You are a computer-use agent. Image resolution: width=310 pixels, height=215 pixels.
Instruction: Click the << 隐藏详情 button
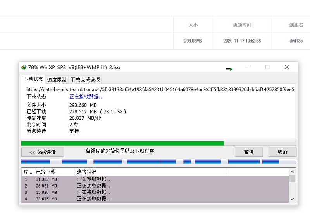pos(43,152)
